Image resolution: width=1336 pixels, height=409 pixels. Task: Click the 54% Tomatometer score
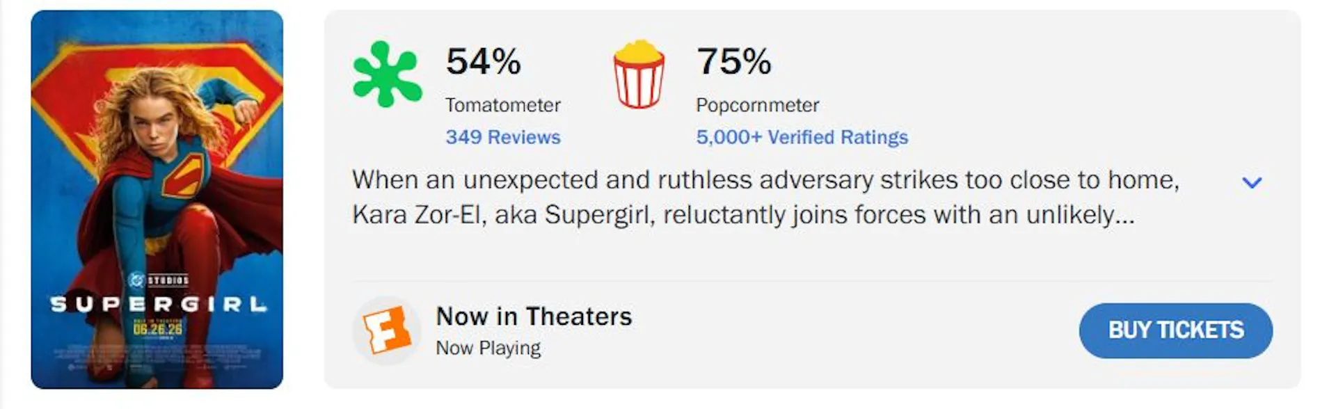click(484, 61)
